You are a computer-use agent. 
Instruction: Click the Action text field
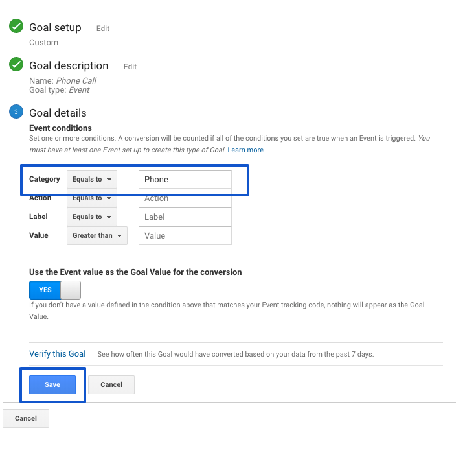pos(185,198)
